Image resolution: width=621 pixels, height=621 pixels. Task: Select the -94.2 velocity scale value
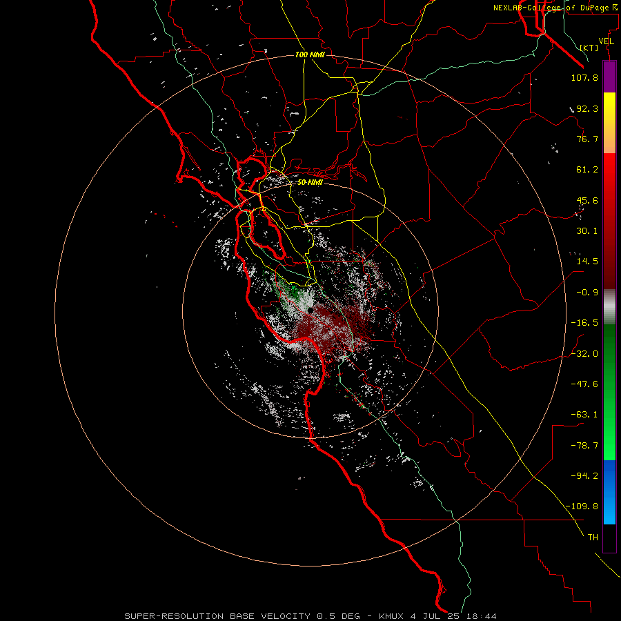(584, 475)
